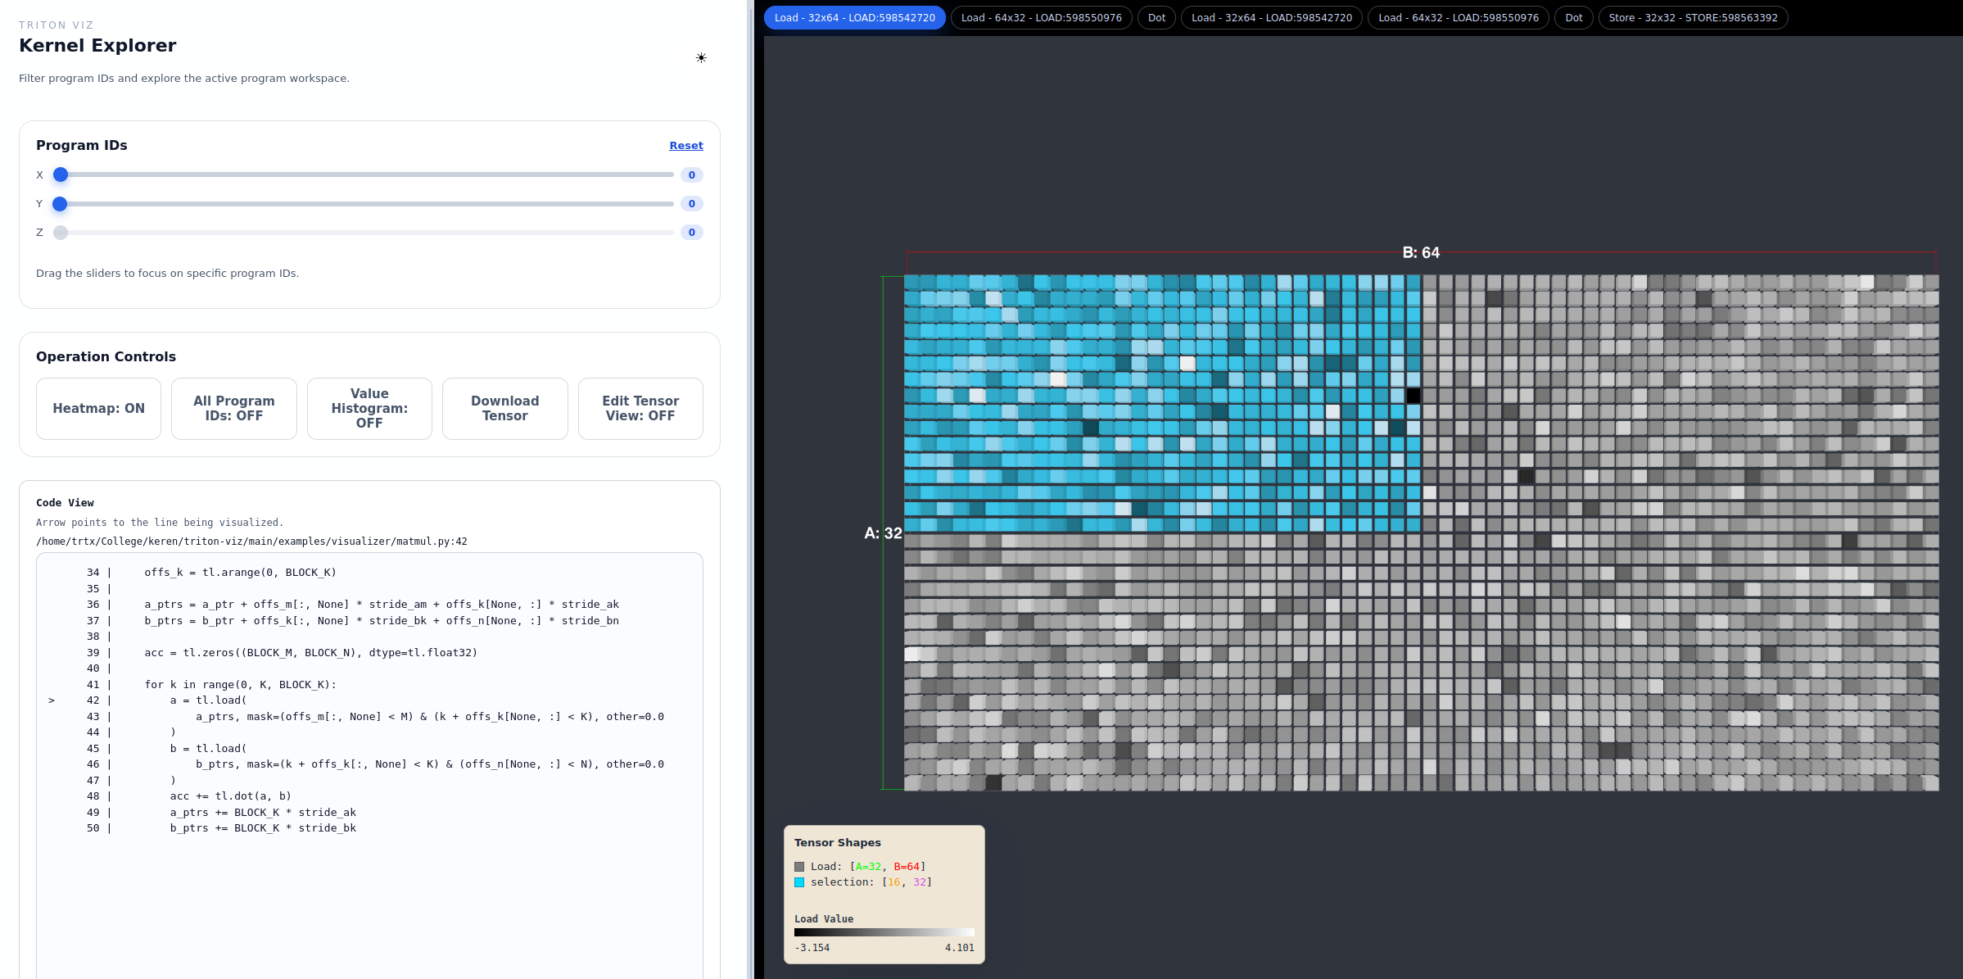1963x979 pixels.
Task: Click the Load Value gradient bar
Action: 884,932
